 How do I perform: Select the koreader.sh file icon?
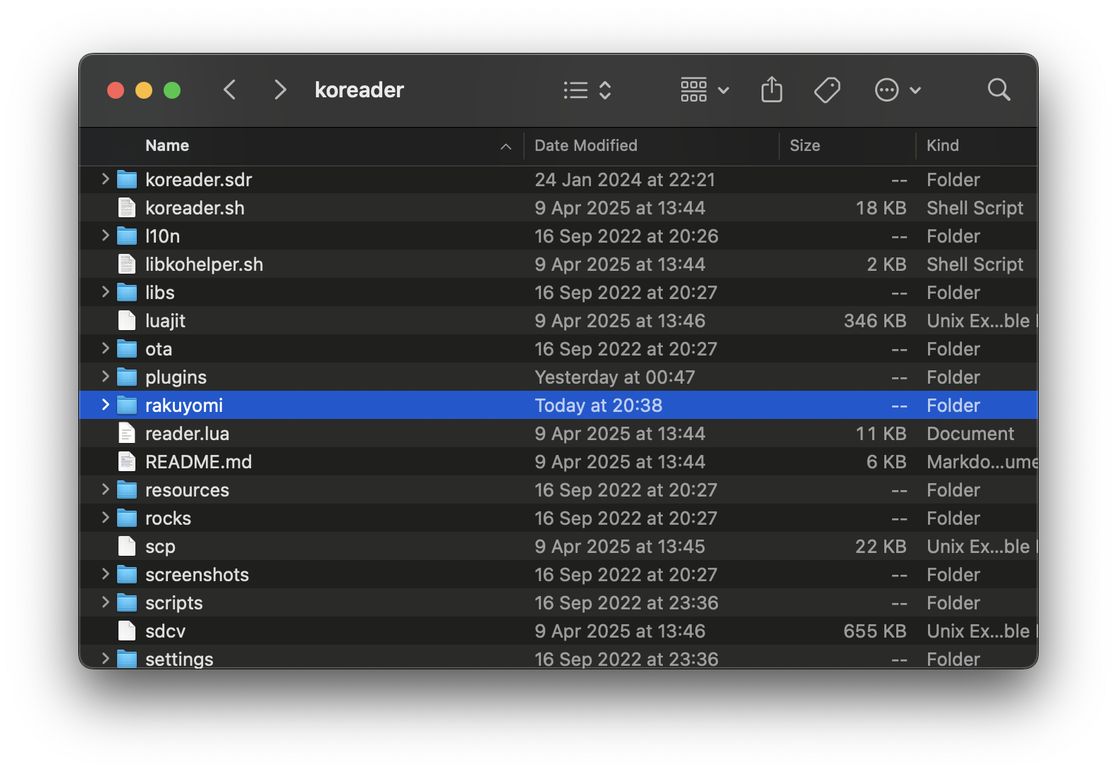coord(127,208)
